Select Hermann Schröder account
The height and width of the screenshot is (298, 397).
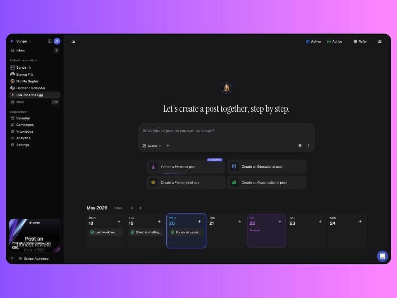coord(35,88)
